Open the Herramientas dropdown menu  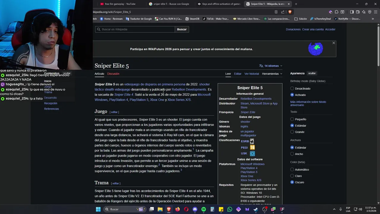click(x=272, y=74)
